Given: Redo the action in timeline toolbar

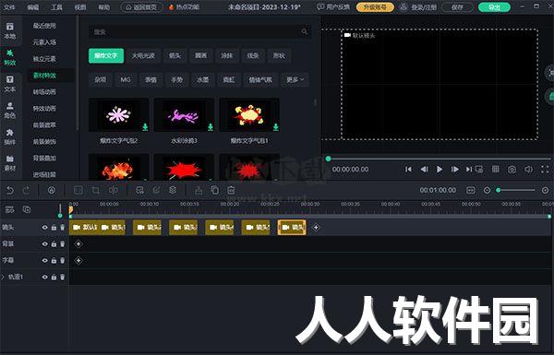Looking at the screenshot, I should [26, 191].
